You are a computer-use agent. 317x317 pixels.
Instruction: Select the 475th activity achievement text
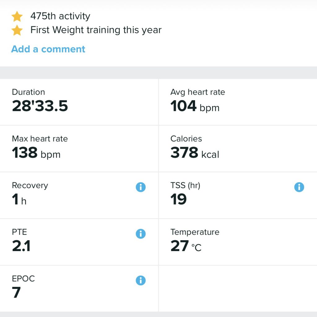click(x=60, y=16)
